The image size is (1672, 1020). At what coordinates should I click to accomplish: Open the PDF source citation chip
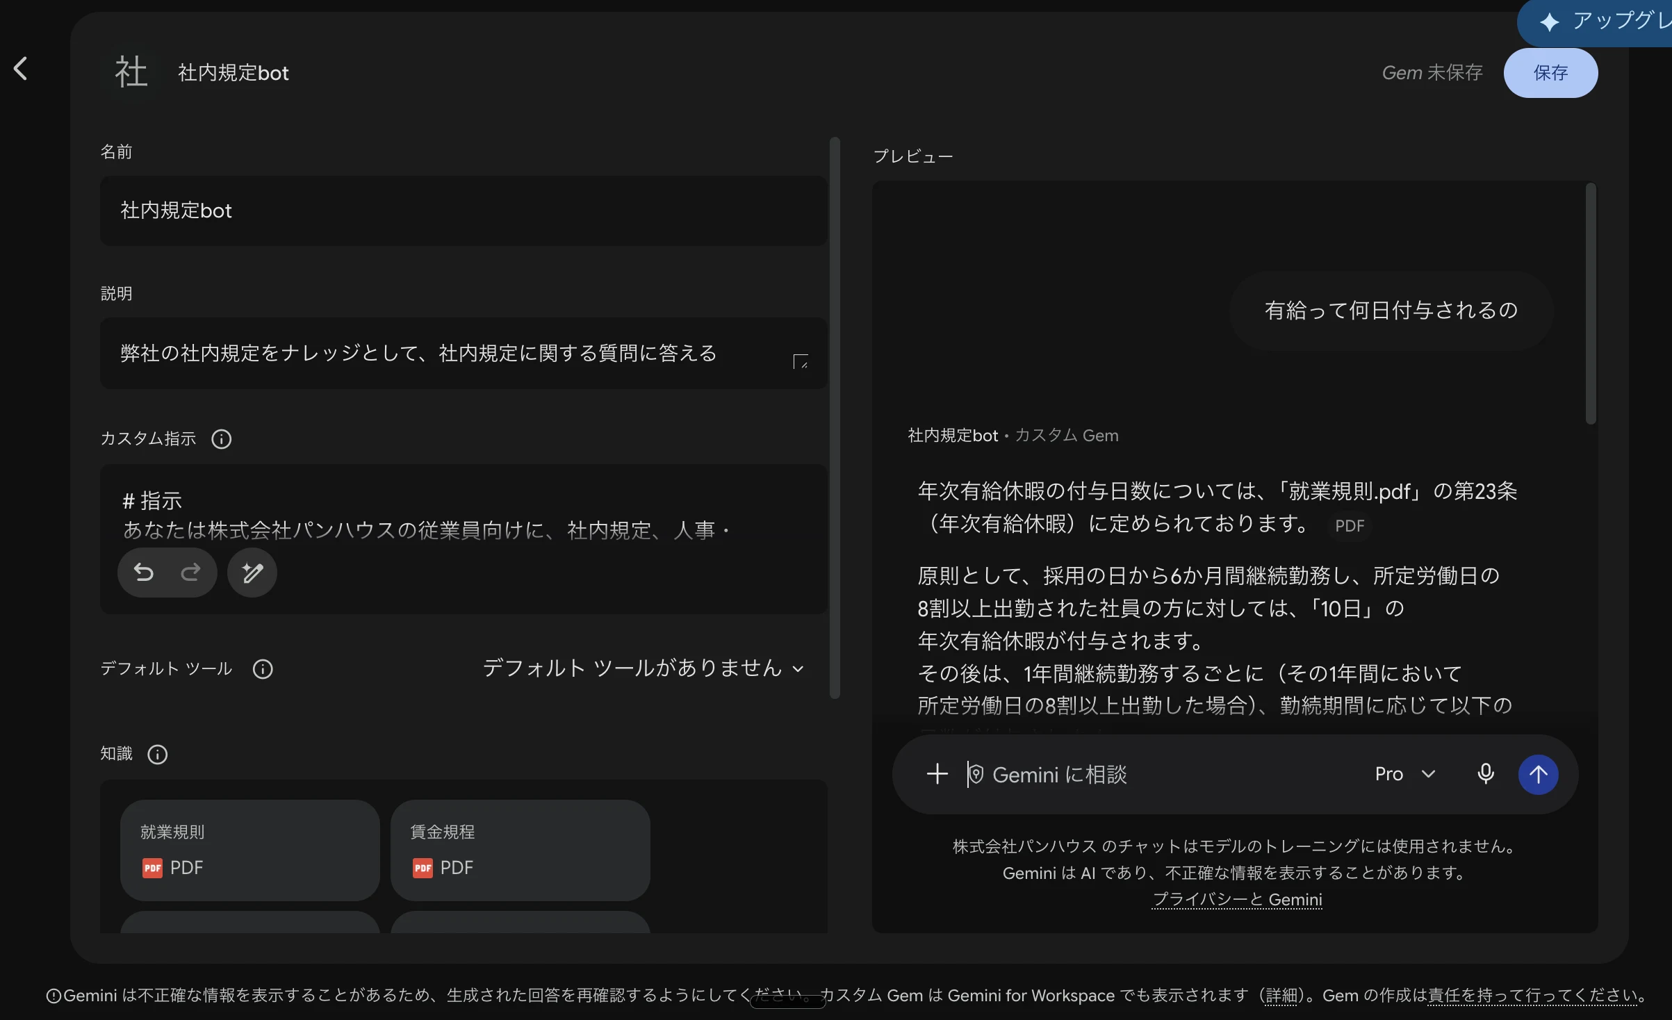click(1350, 526)
